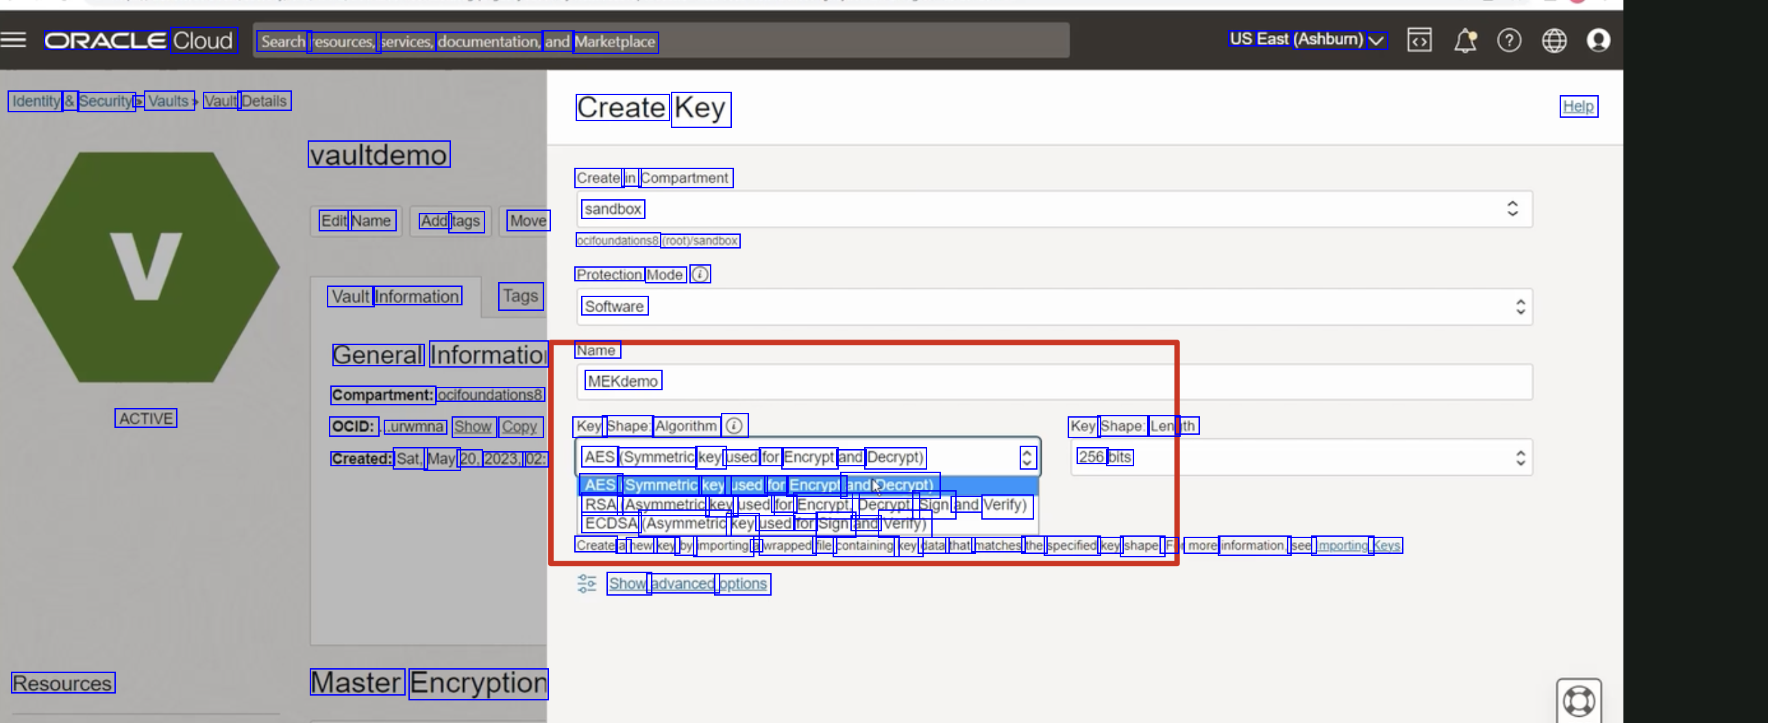Choose the ECDSA sign and verify option

755,524
